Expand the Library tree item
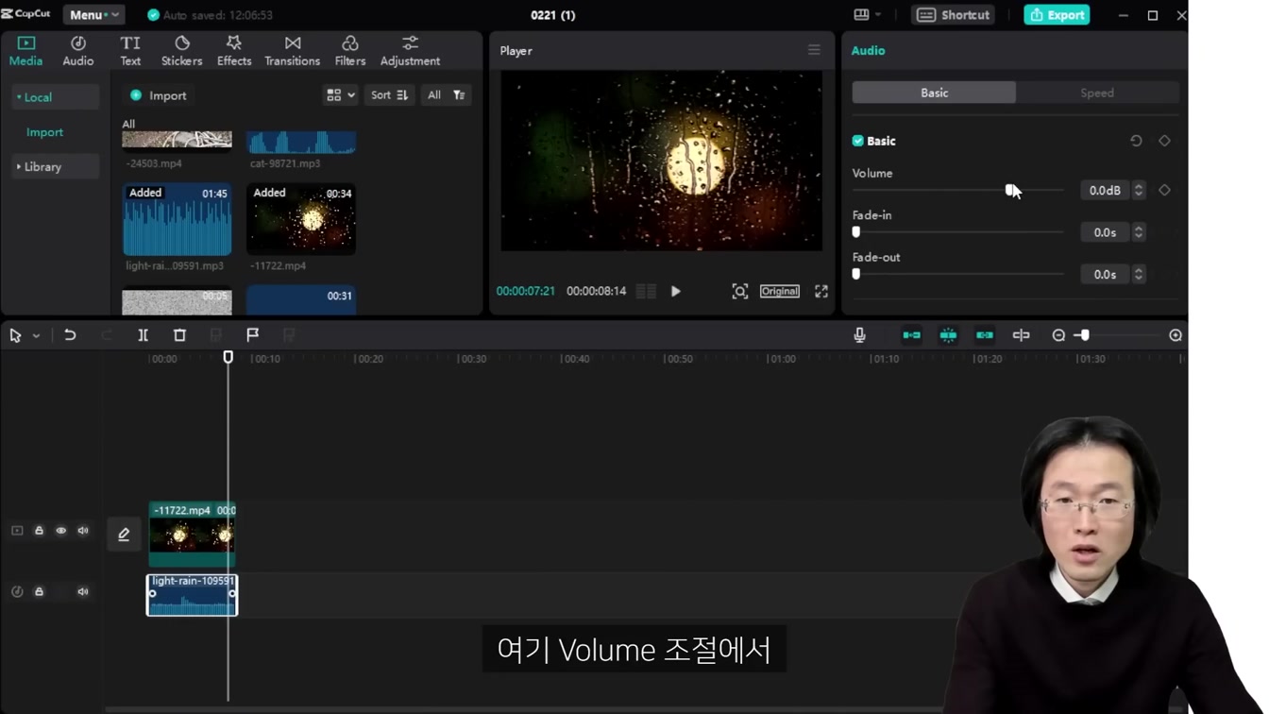 coord(55,167)
